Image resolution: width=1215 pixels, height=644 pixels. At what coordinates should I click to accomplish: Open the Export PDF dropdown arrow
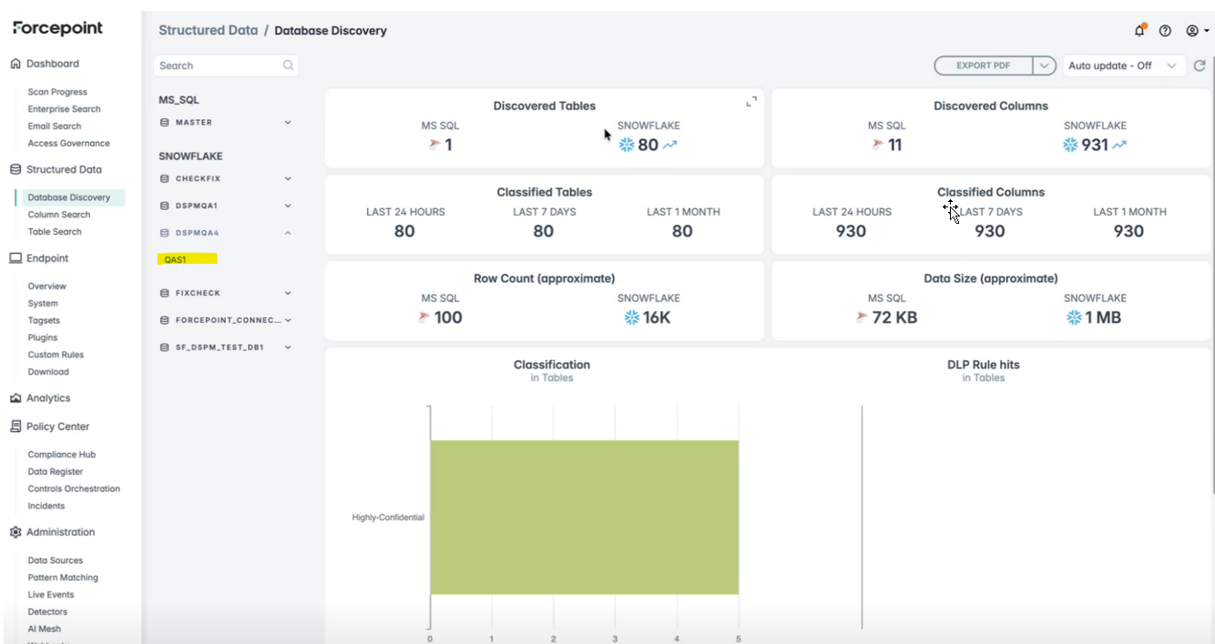coord(1045,65)
